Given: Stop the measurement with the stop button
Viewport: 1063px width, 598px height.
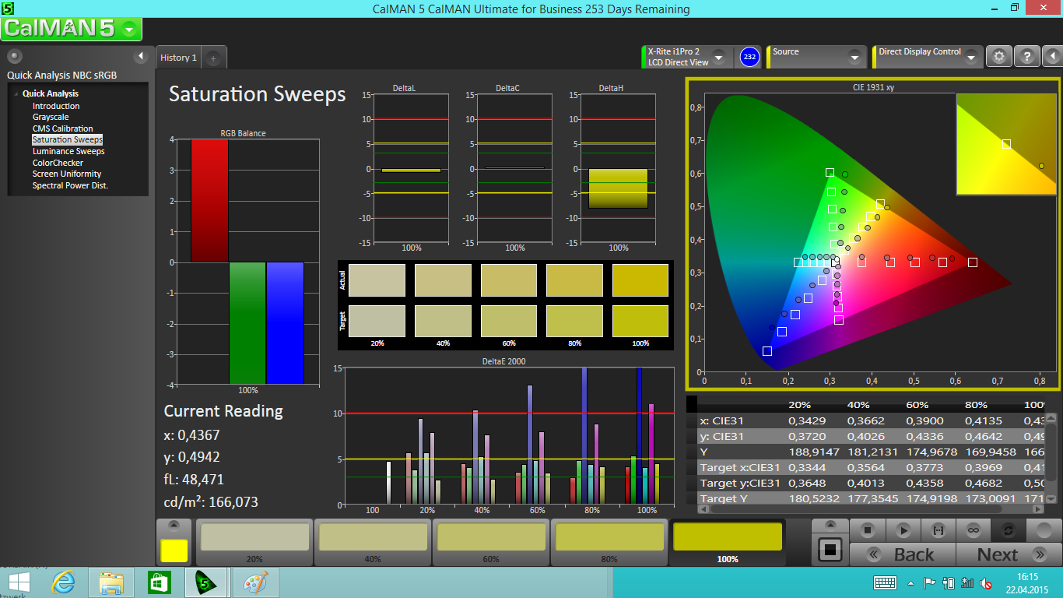Looking at the screenshot, I should 868,530.
